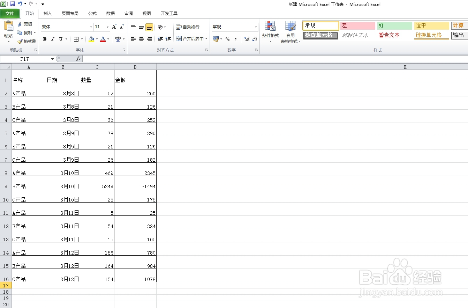Open the font name dropdown (宋体)

tap(91, 27)
